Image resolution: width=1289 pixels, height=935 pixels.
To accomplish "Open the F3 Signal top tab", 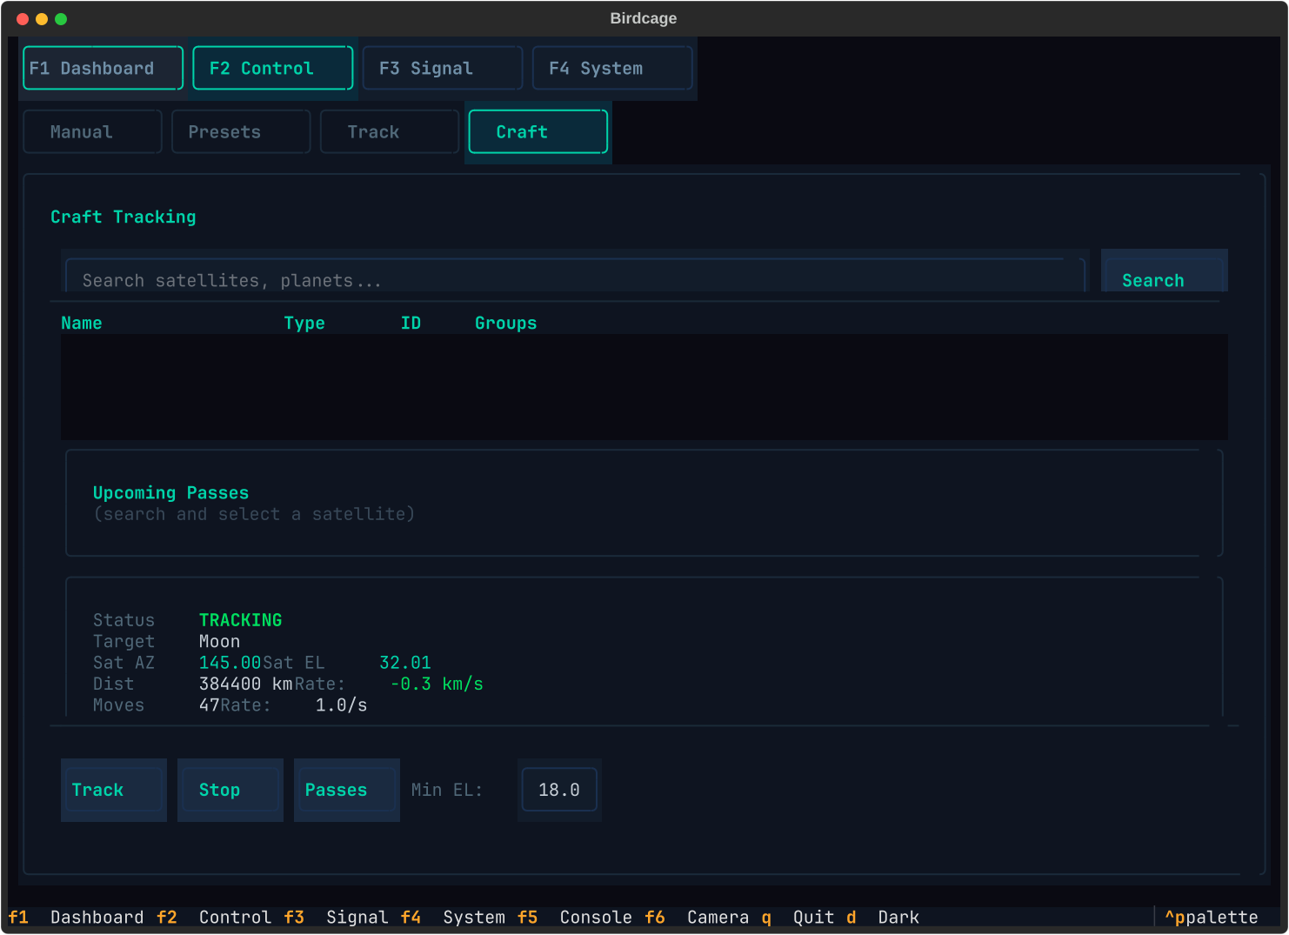I will (x=442, y=68).
